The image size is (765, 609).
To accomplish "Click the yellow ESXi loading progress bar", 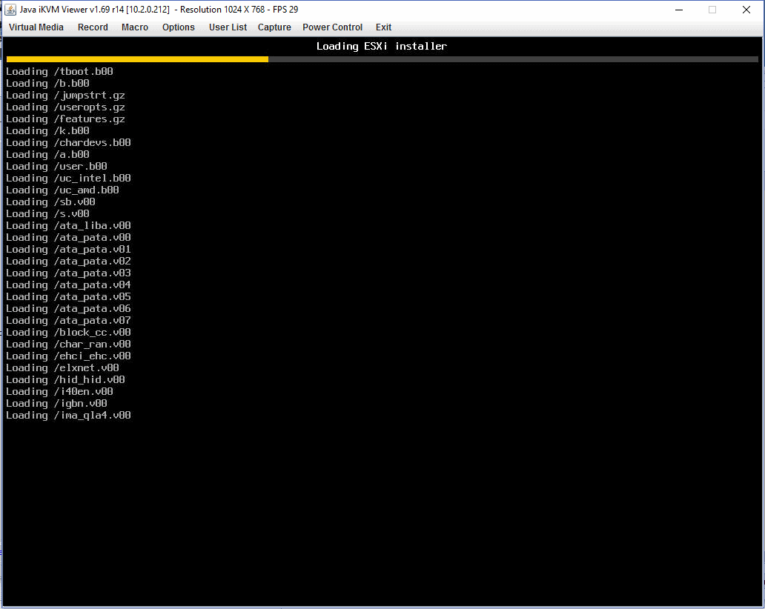I will point(138,59).
